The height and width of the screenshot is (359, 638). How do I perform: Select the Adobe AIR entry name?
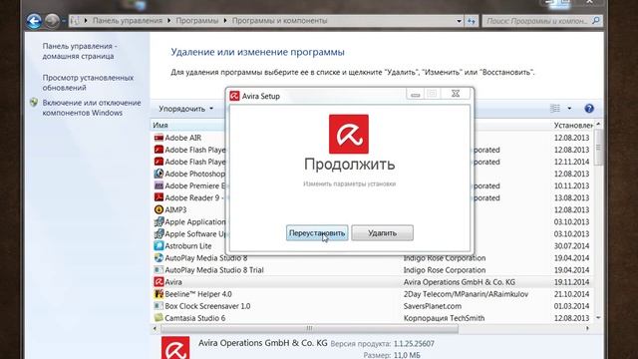point(182,138)
